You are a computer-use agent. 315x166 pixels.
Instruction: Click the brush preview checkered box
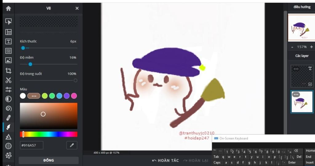click(49, 21)
